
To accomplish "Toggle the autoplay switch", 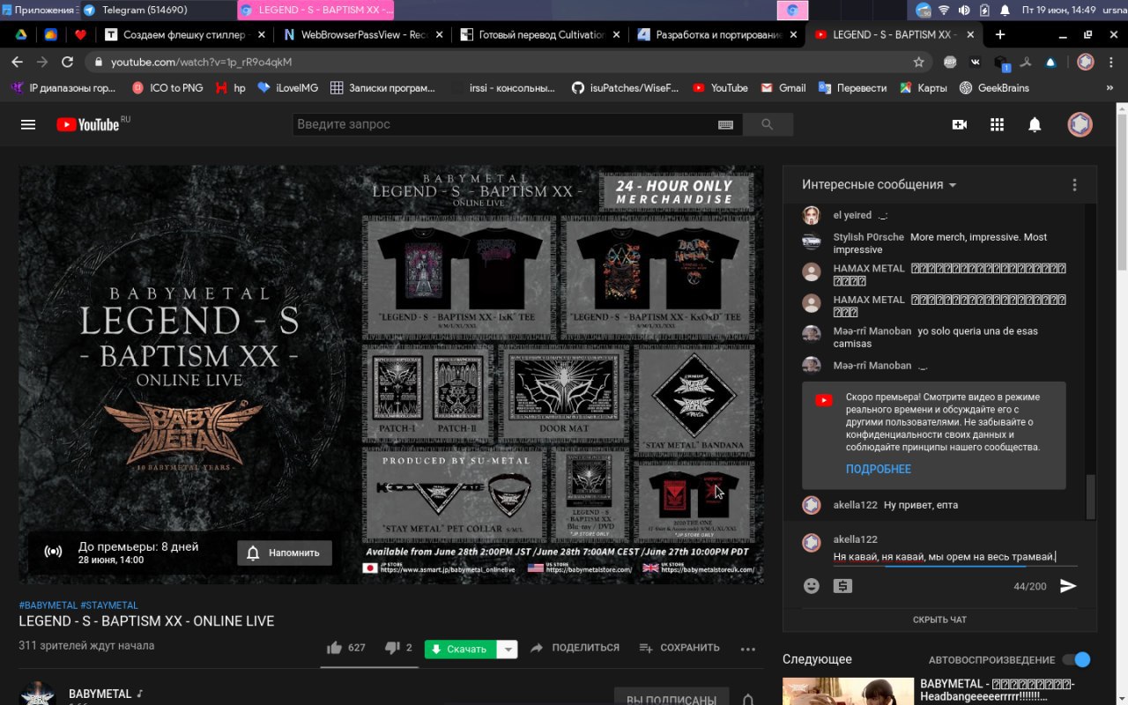I will [1077, 660].
